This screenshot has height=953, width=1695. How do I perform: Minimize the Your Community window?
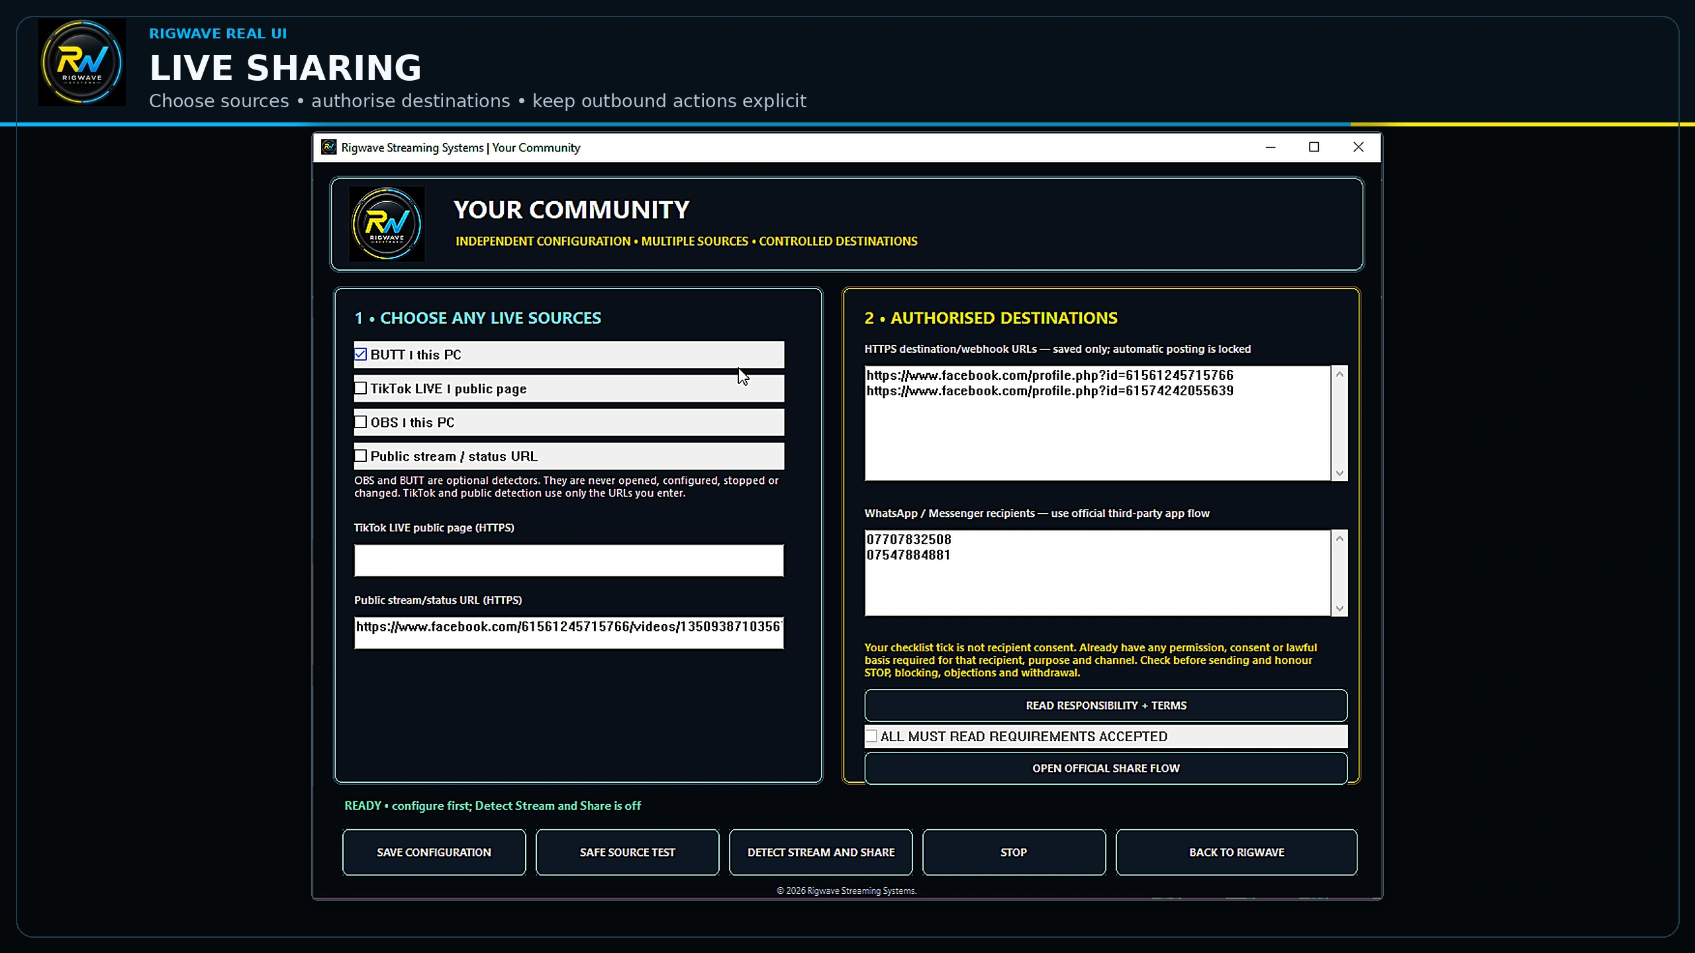(x=1270, y=147)
